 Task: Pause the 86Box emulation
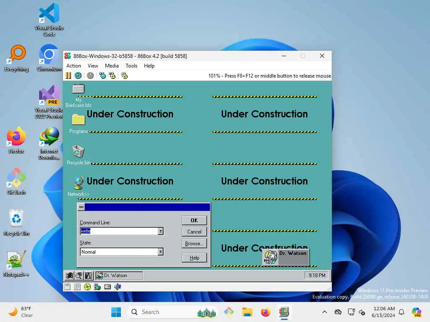68,75
